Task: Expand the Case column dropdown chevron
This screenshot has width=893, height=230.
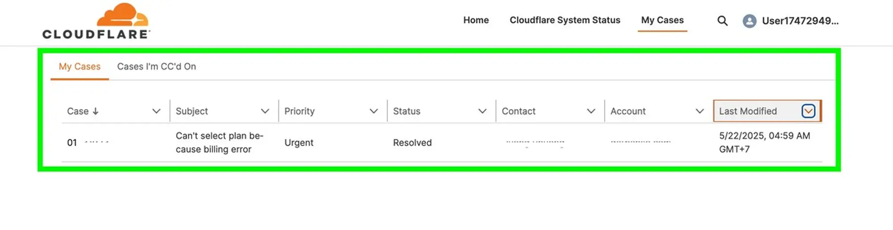Action: pos(156,111)
